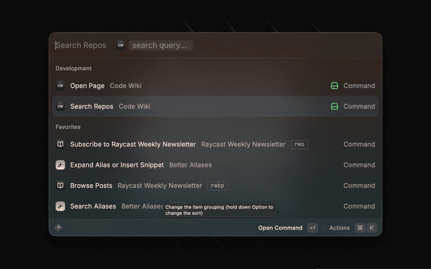
Task: Click Better Aliases icon beside Search Aliases
Action: pos(60,206)
